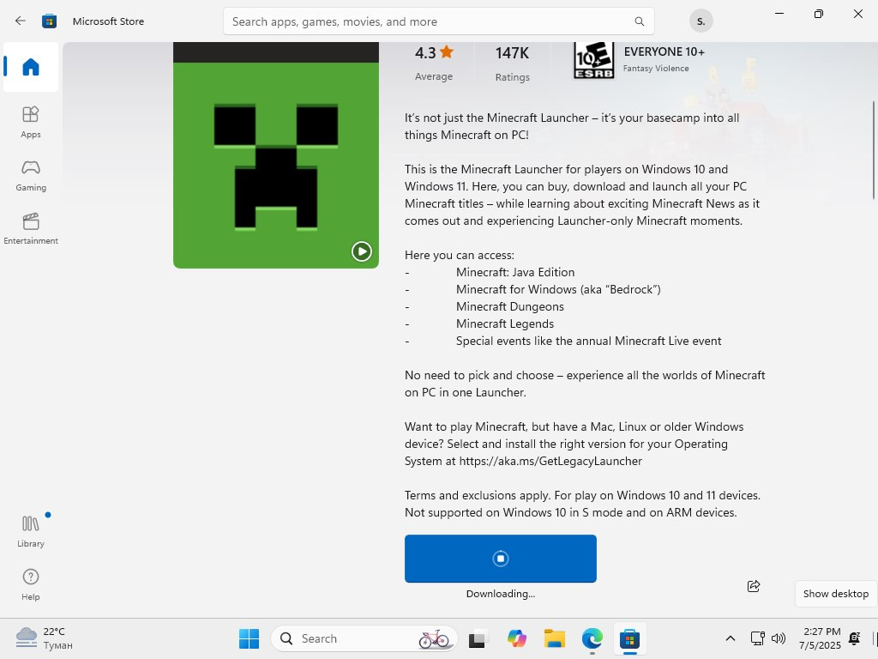
Task: Click the 'Minecraft: Java Edition' list line
Action: click(515, 272)
